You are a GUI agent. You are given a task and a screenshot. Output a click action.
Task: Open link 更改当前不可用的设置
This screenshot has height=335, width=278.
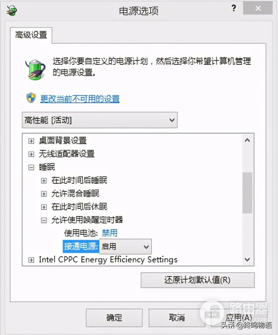[80, 99]
